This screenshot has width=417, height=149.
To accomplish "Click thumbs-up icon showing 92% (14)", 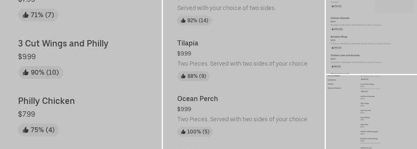I will (x=183, y=21).
